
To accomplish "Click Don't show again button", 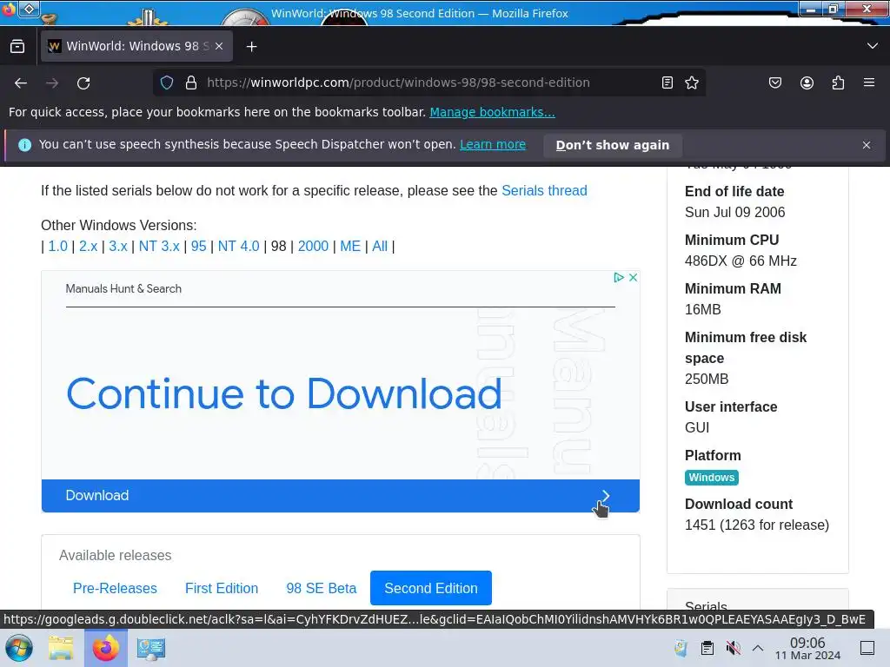I will (613, 145).
